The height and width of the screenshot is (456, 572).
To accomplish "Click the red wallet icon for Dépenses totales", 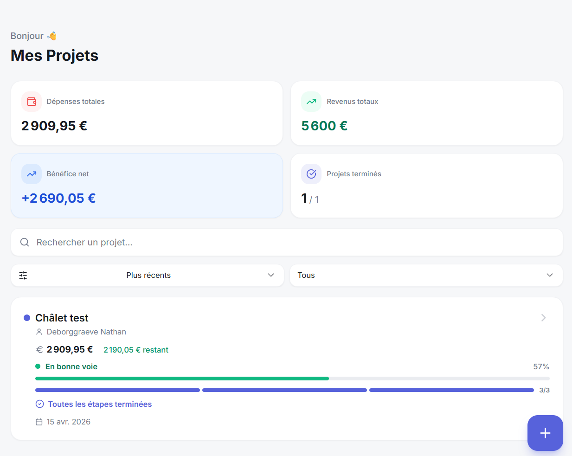I will coord(32,102).
